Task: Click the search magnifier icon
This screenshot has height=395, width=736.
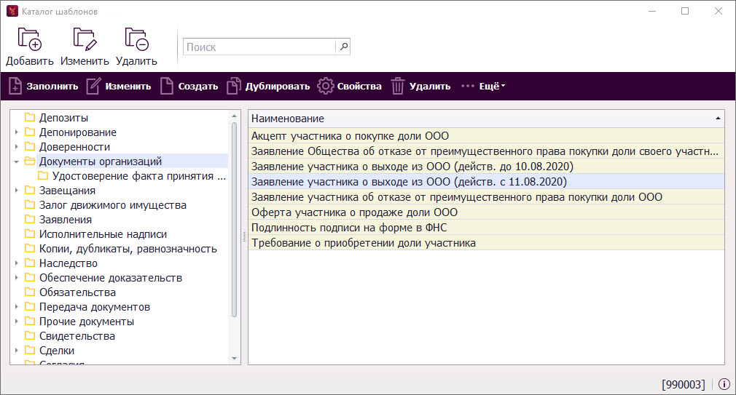Action: click(x=344, y=47)
